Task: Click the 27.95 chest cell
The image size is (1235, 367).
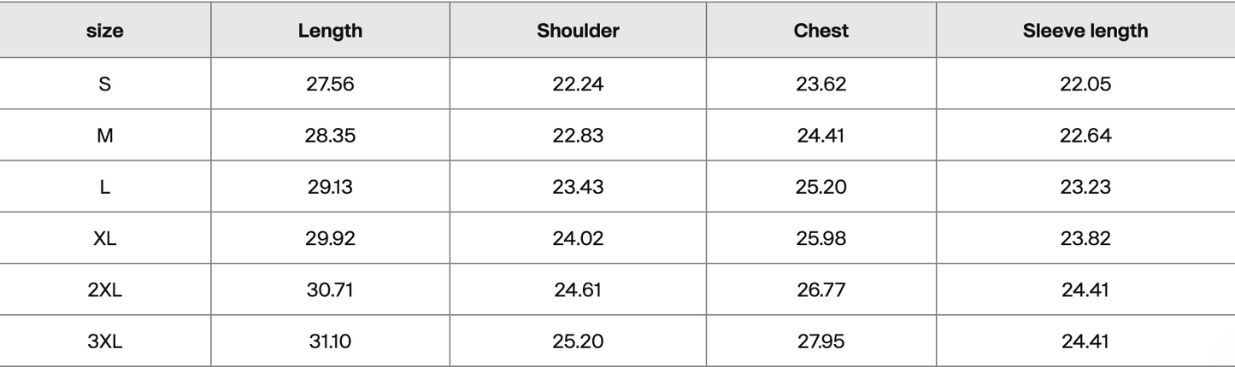Action: point(821,341)
